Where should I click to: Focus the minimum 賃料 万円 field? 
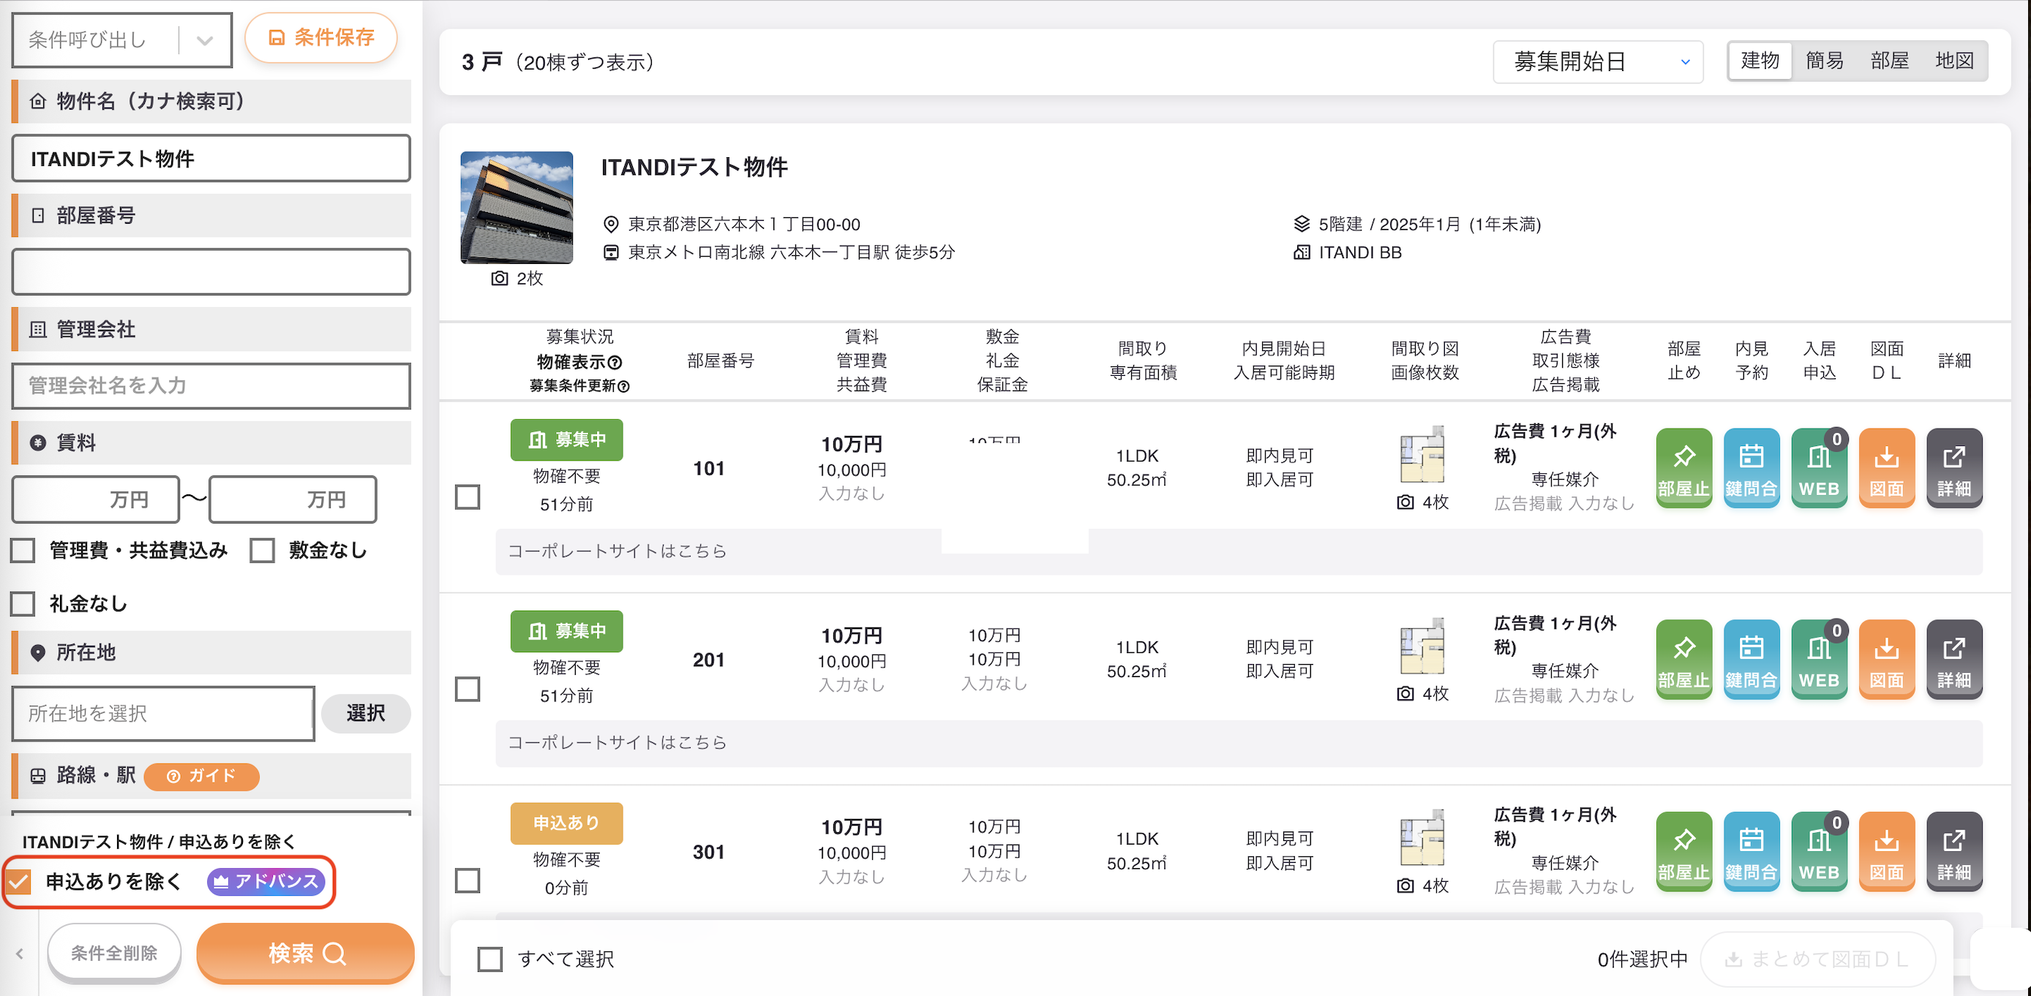pyautogui.click(x=95, y=499)
